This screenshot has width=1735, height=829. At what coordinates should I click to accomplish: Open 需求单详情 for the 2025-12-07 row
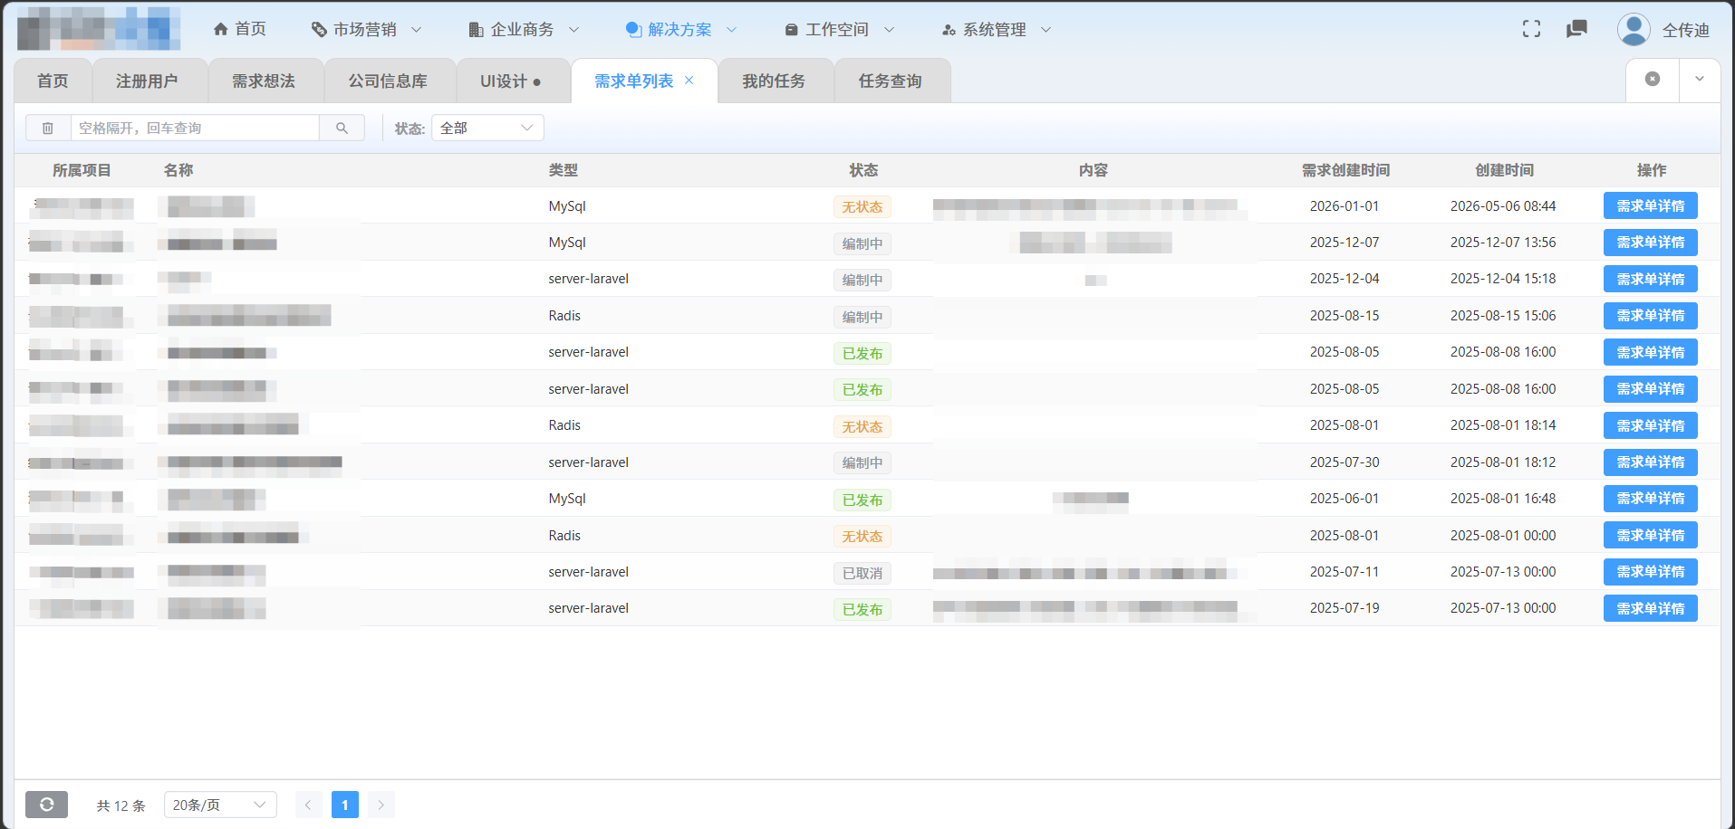pos(1650,243)
